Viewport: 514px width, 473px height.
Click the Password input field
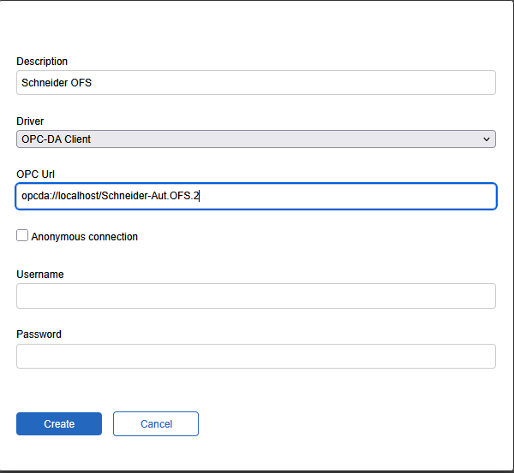[x=255, y=356]
